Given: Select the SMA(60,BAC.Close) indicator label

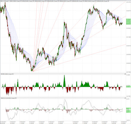Looking at the screenshot, I should coord(77,1).
